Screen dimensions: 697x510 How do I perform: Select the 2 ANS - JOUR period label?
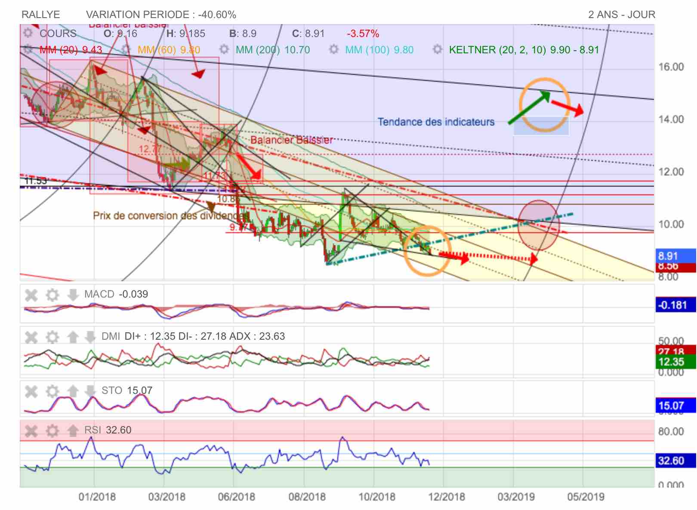[x=622, y=15]
